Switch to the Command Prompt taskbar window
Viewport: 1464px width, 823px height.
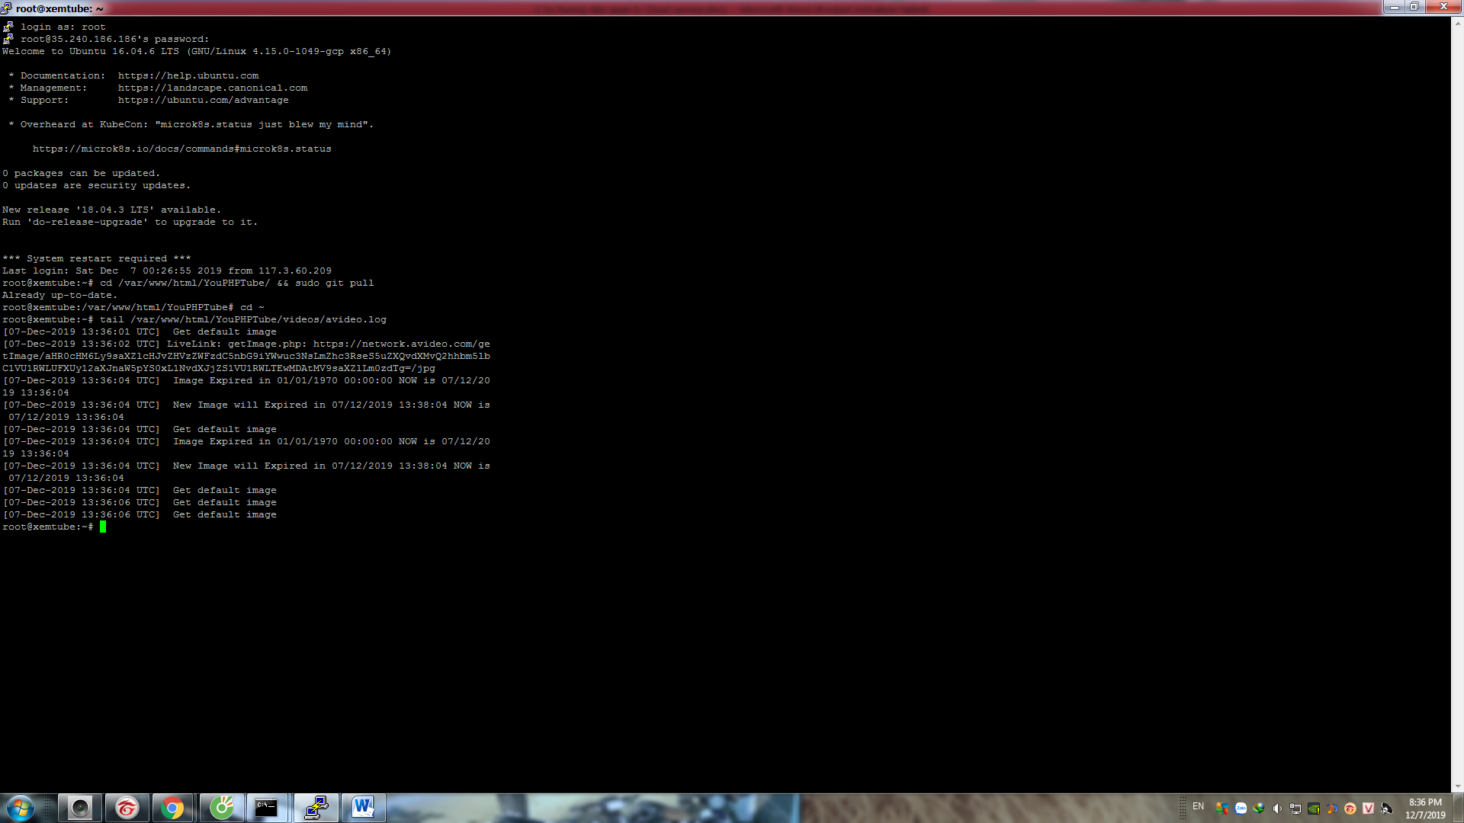[x=266, y=808]
